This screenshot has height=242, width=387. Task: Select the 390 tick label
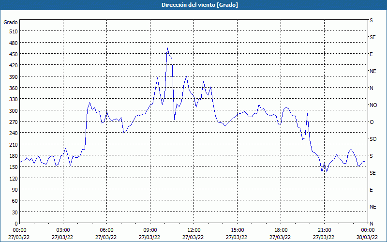(14, 77)
